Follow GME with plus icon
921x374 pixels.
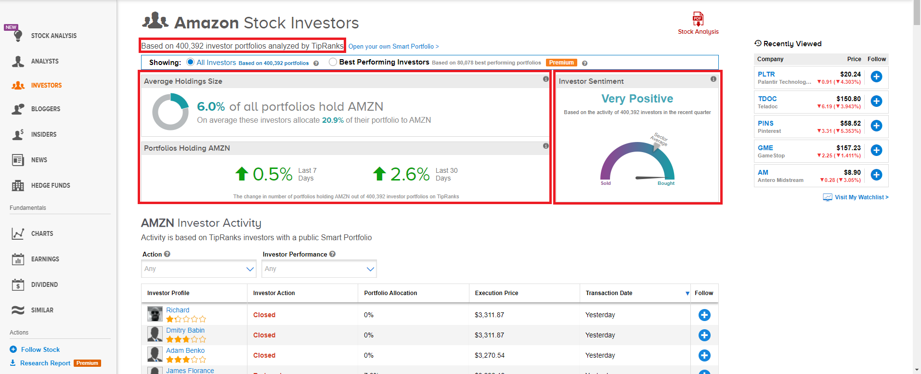point(876,150)
